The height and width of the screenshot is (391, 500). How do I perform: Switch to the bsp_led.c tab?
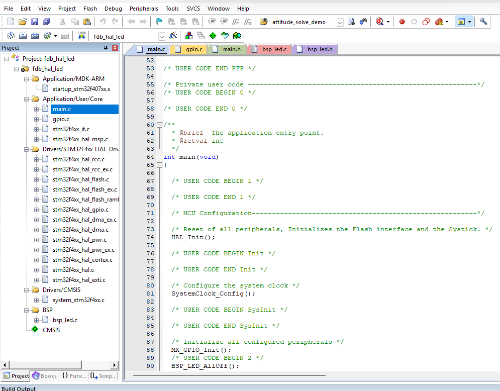coord(269,49)
